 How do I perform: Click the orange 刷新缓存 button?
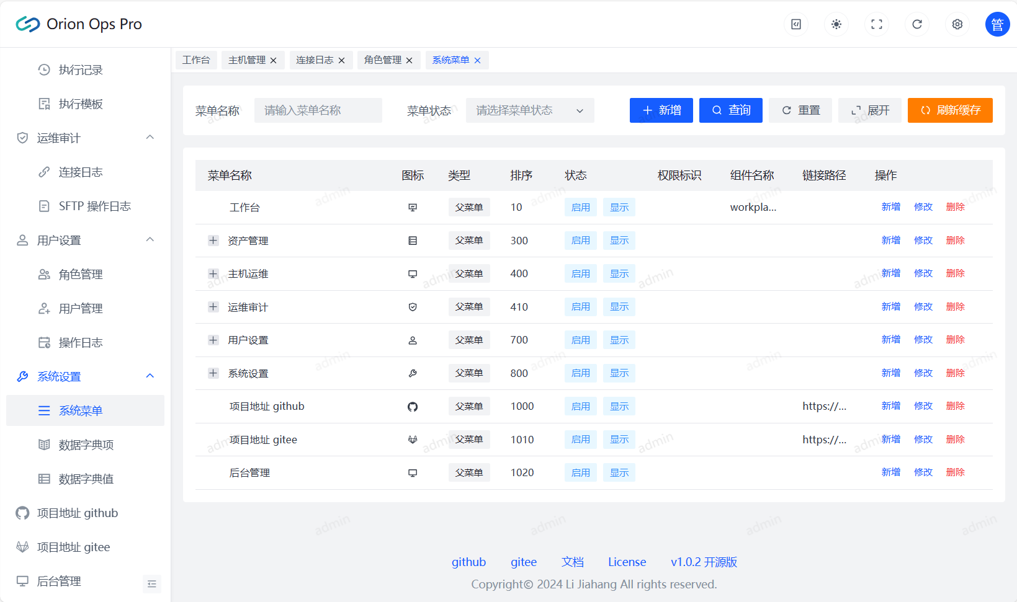click(x=949, y=110)
